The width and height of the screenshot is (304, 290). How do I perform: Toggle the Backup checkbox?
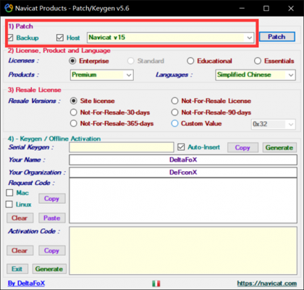10,38
